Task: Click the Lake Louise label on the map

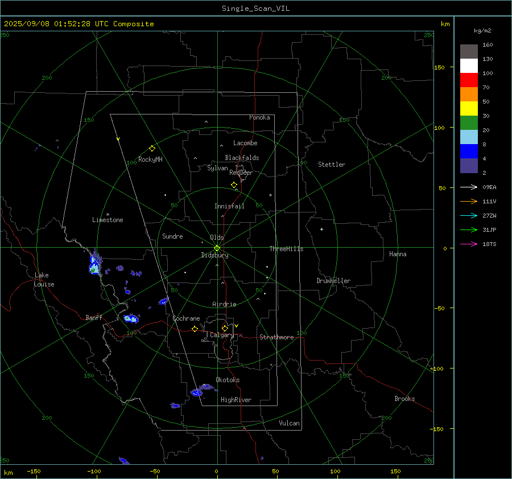Action: [44, 280]
